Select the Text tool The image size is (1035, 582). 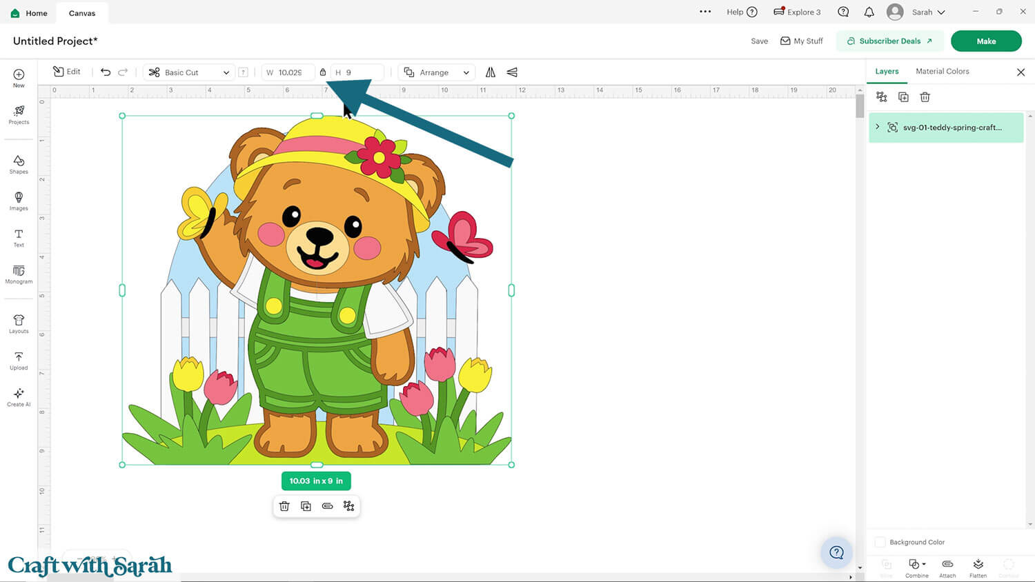[19, 238]
